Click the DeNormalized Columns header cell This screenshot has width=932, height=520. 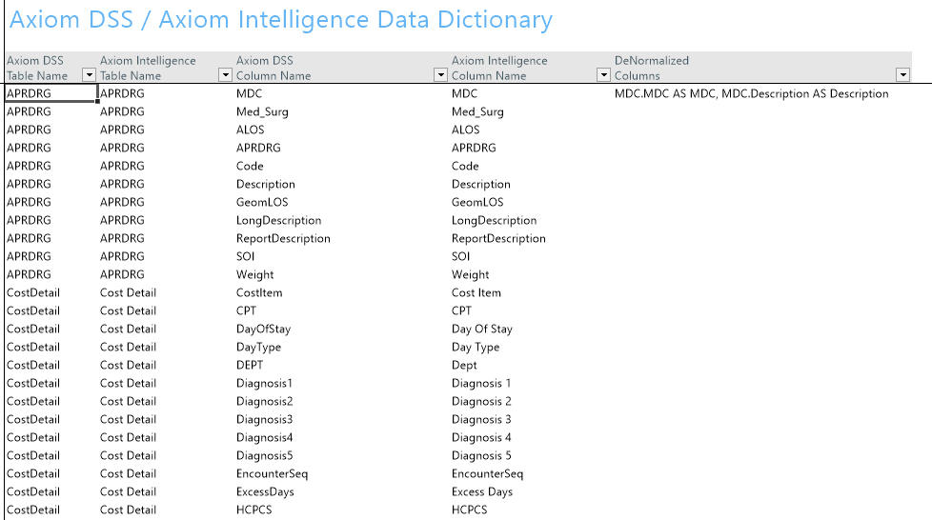pos(760,68)
